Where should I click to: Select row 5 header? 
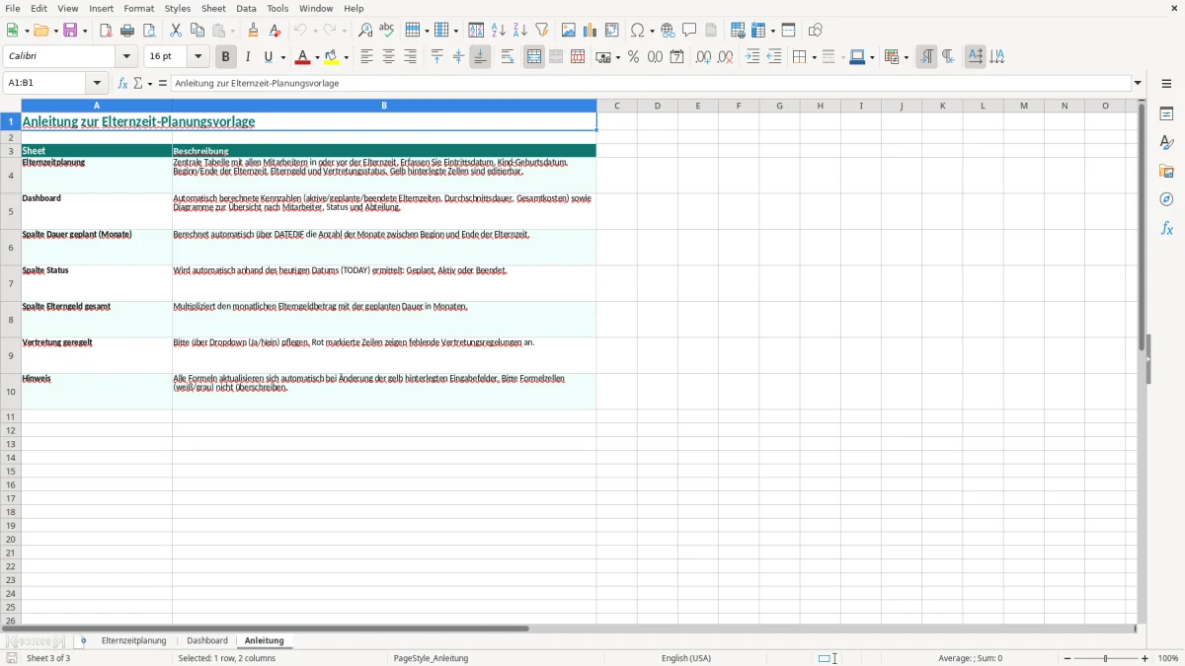11,211
